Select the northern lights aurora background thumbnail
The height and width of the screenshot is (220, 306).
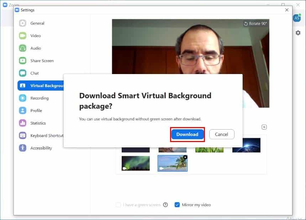coord(136,163)
